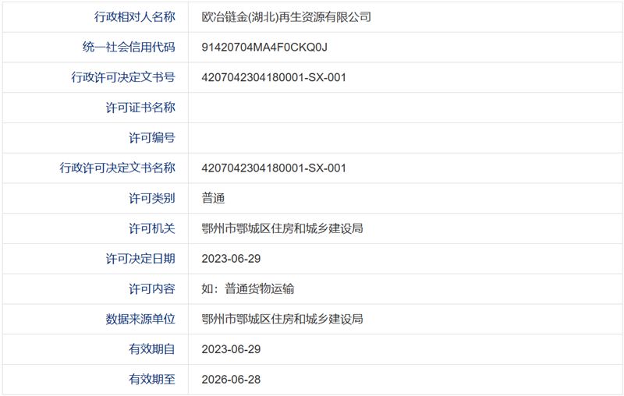Click the label 有效期至

151,380
